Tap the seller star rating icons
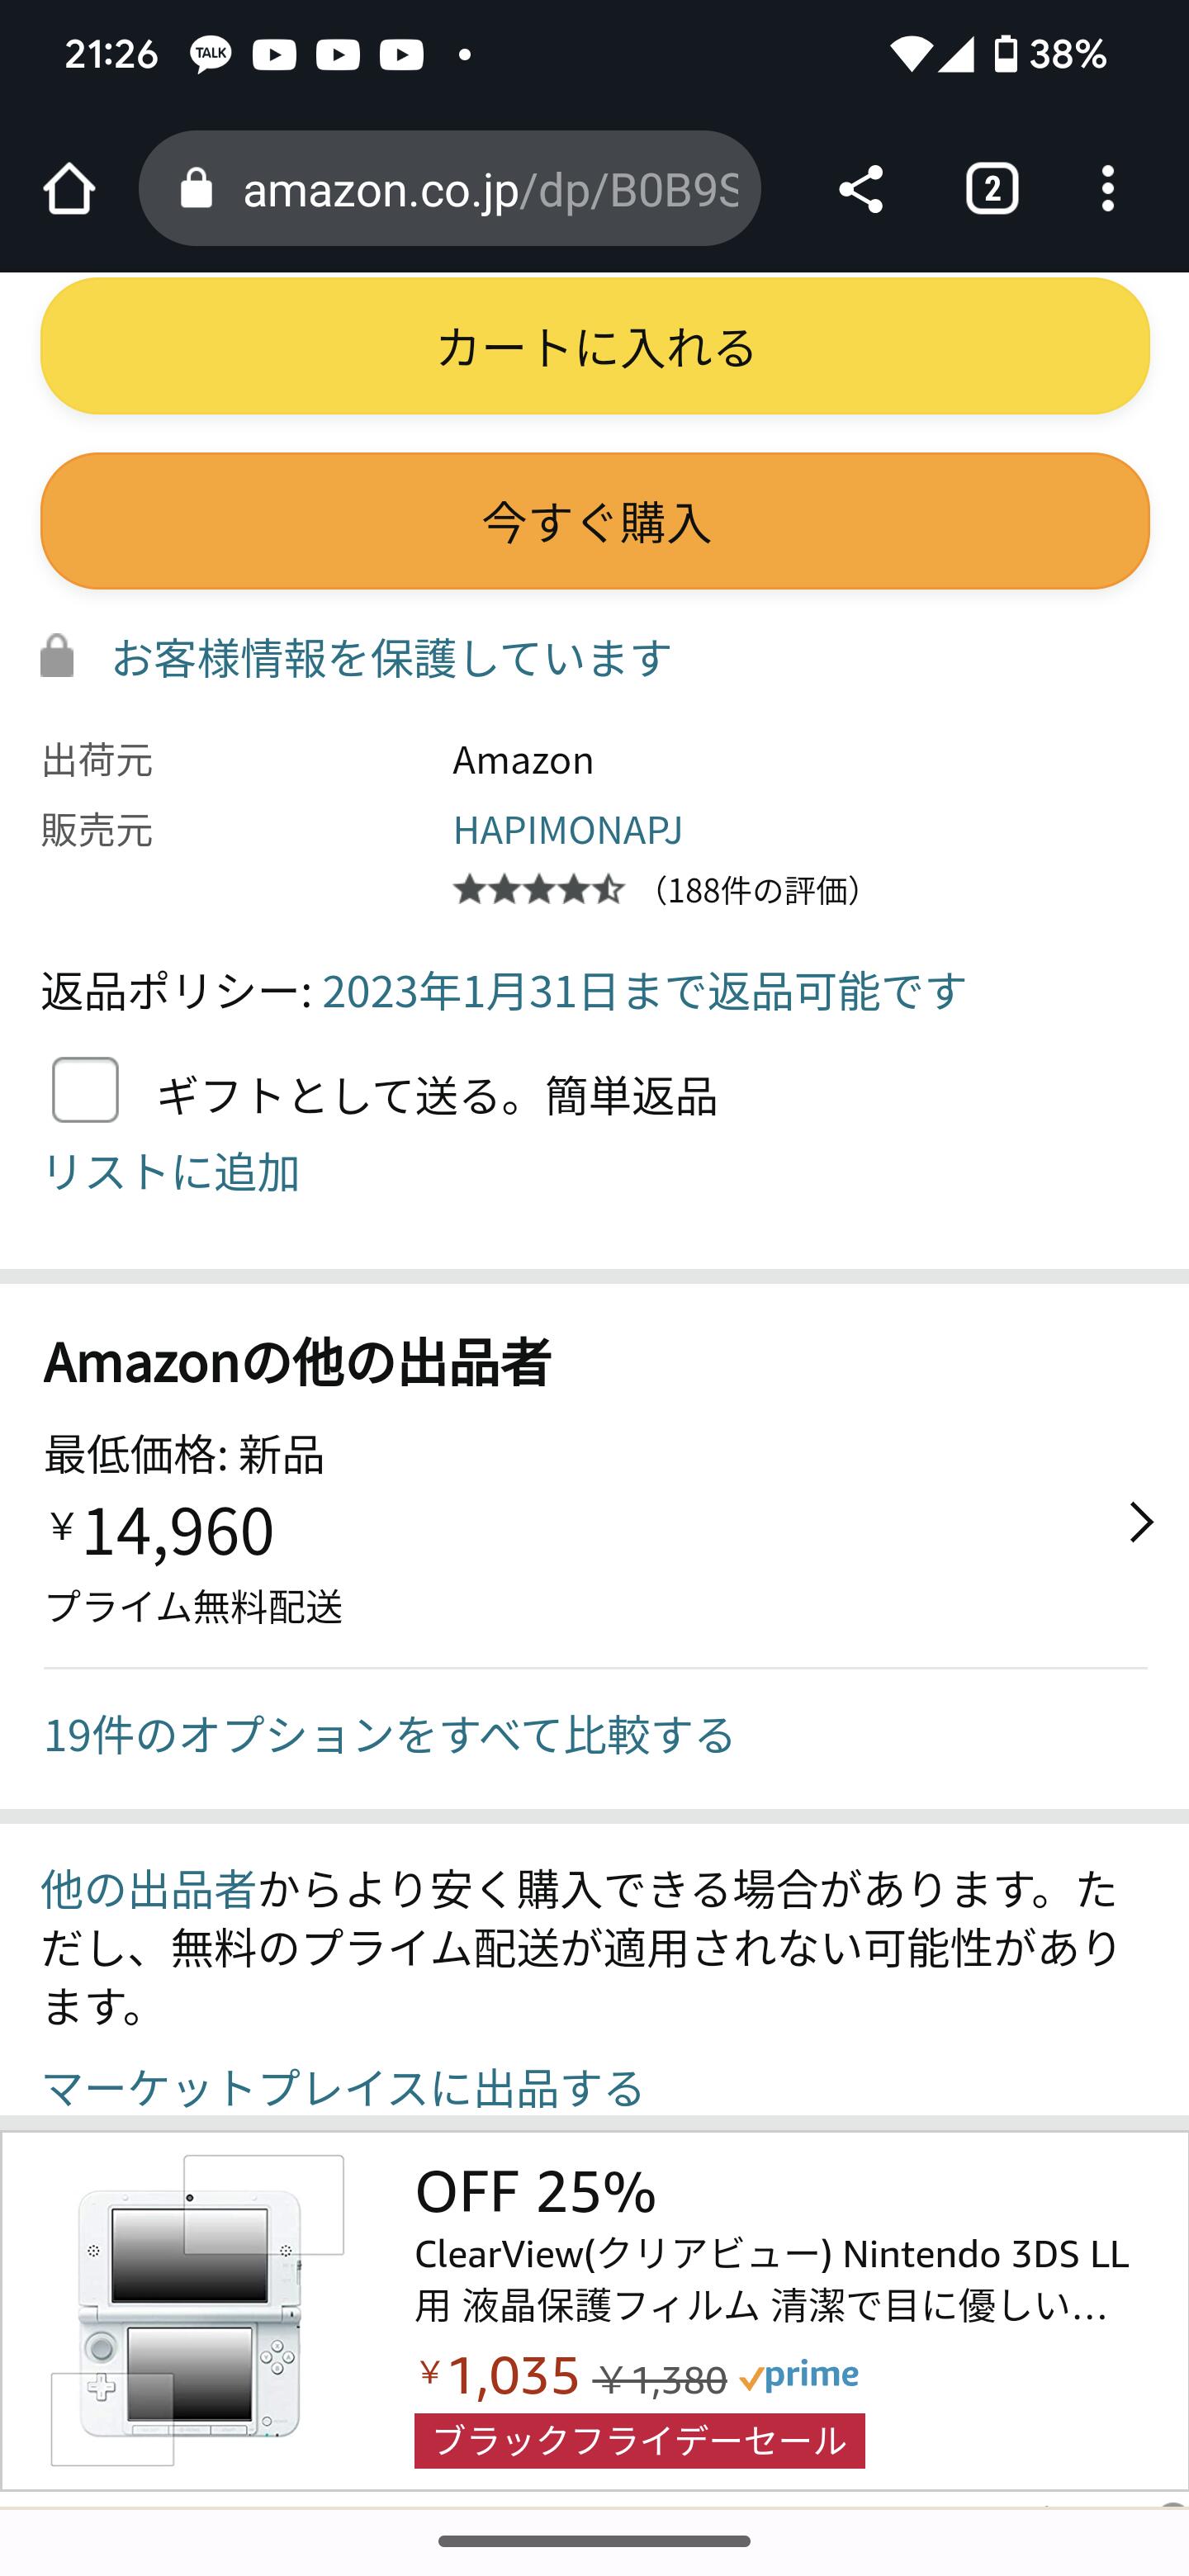Viewport: 1189px width, 2576px height. tap(538, 889)
